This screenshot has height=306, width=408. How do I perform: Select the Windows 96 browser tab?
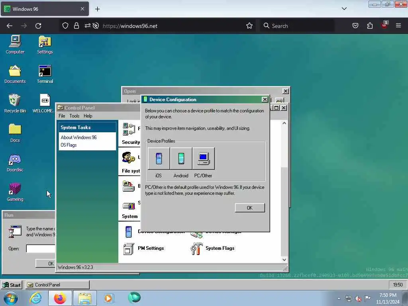pos(45,9)
